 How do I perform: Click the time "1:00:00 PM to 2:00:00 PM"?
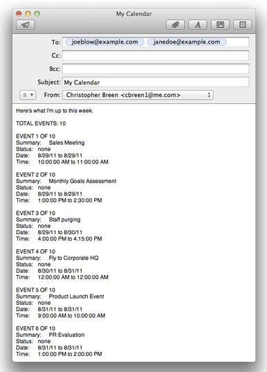(x=70, y=354)
